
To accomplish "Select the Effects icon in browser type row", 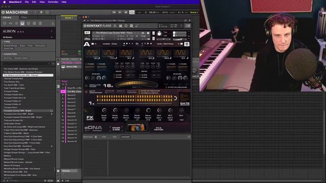I will [x=29, y=23].
